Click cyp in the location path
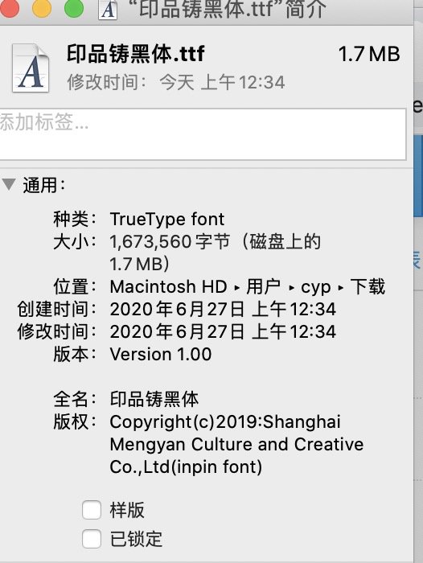This screenshot has width=423, height=563. pos(316,287)
